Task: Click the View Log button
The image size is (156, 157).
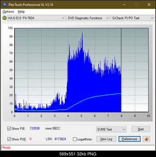Action: tap(106, 139)
